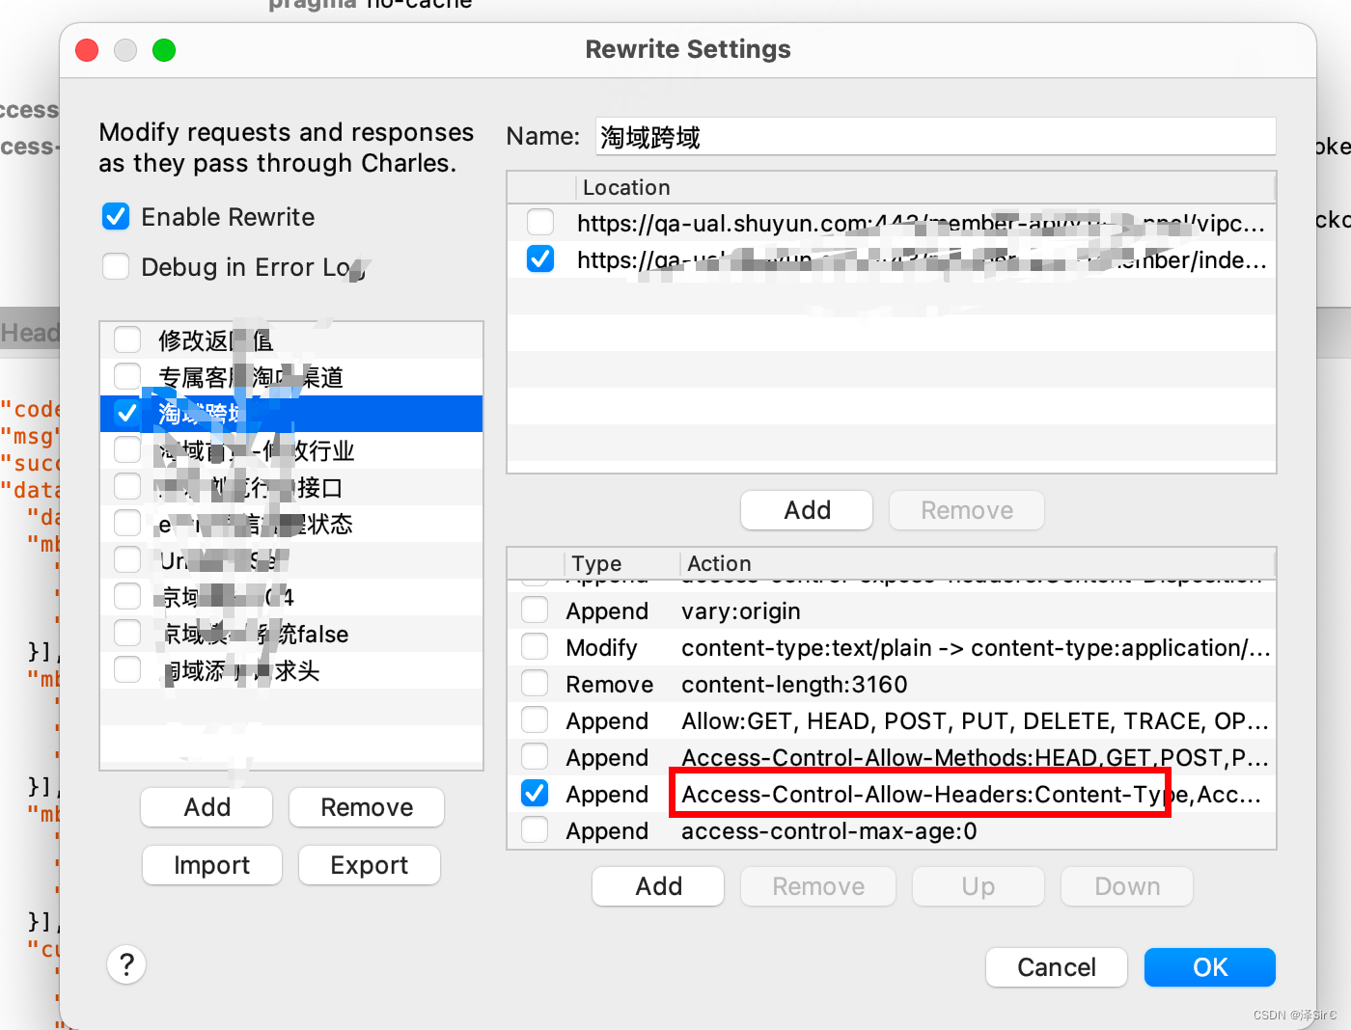Click Import to import rewrite rules
Viewport: 1351px width, 1030px height.
[x=211, y=865]
